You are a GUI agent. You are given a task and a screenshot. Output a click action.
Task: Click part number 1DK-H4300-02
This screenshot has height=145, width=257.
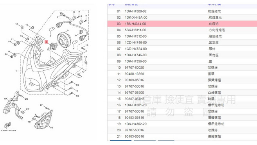click(x=136, y=11)
